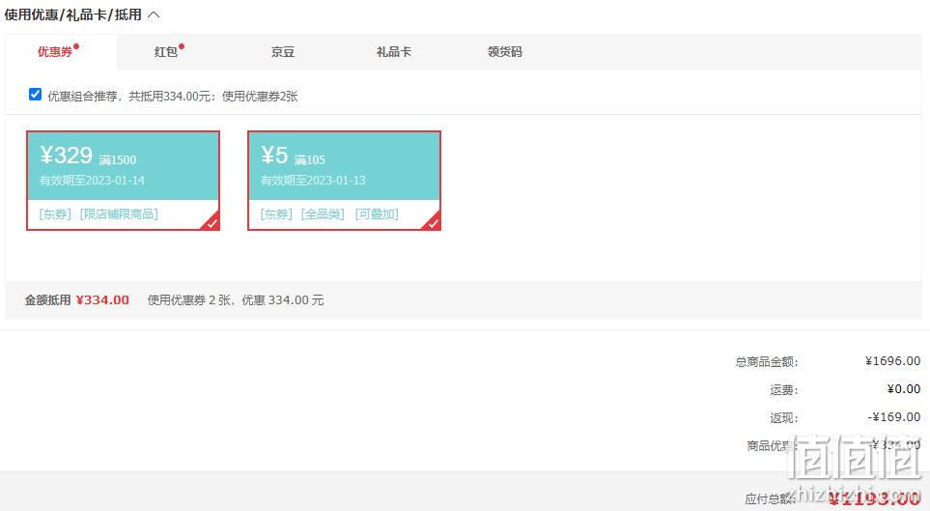
Task: Click the 可叠加 label on ¥5 coupon
Action: (x=377, y=213)
